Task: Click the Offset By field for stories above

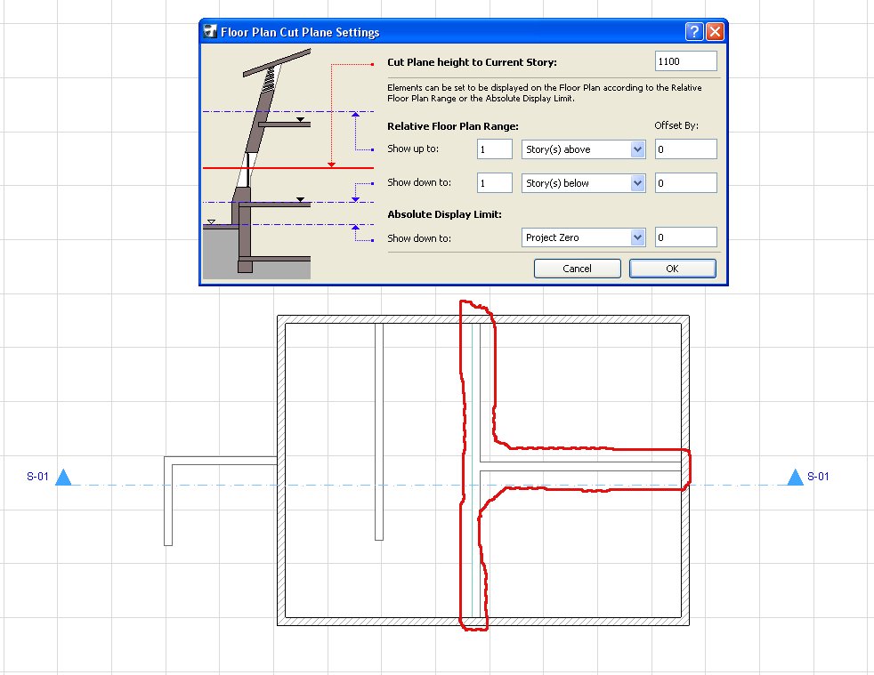Action: [685, 149]
